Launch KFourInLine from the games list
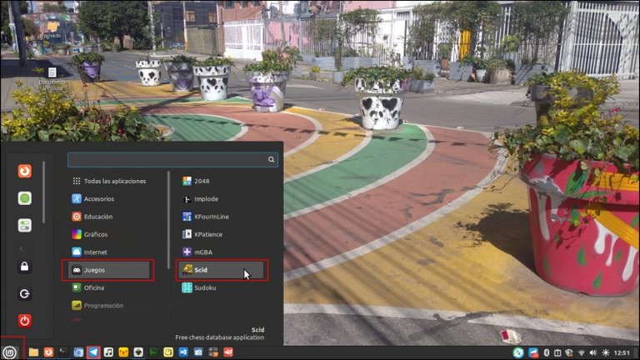 pyautogui.click(x=222, y=217)
